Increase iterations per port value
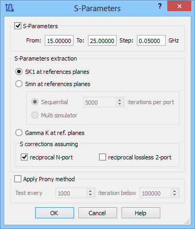The height and width of the screenshot is (229, 195). [120, 100]
